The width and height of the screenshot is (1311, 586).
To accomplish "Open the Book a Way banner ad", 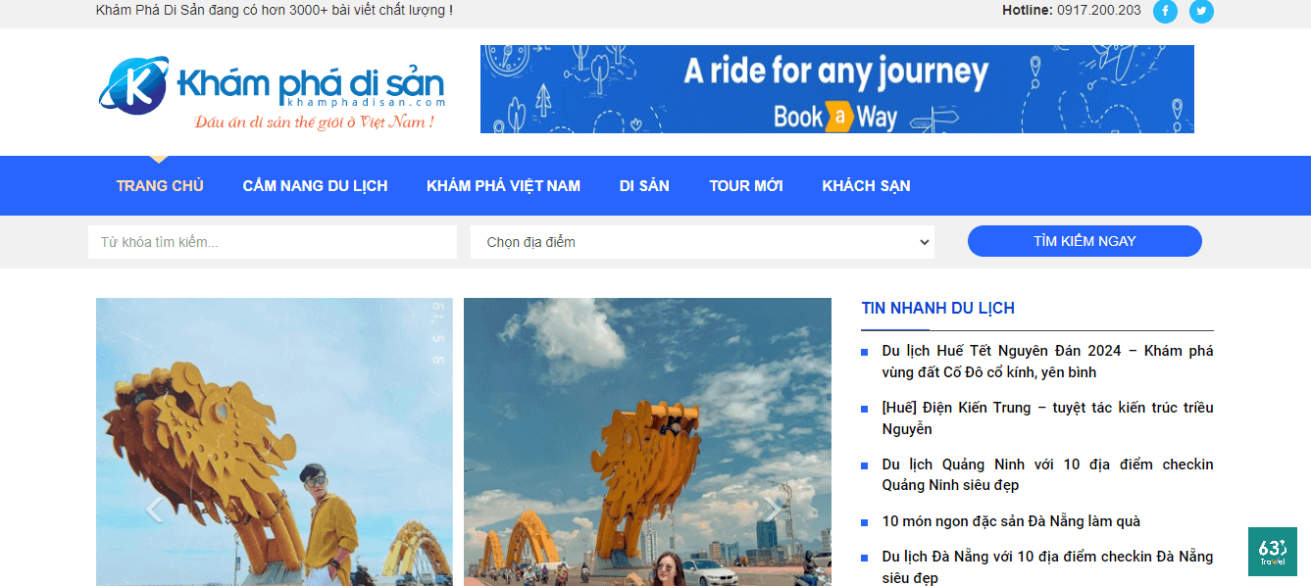I will (836, 89).
